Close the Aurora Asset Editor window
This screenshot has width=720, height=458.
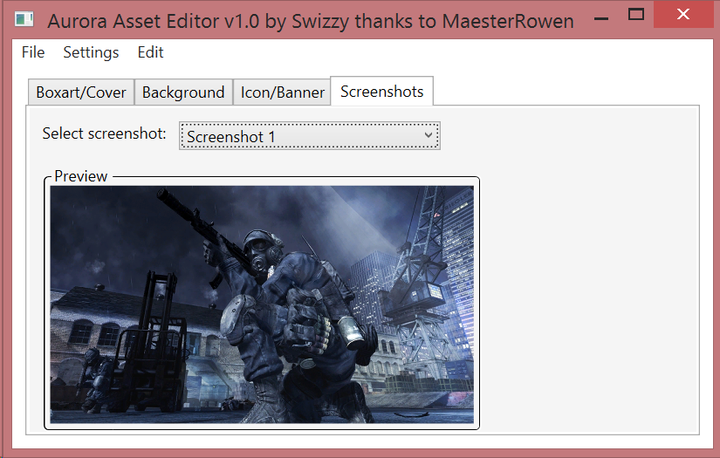coord(683,14)
